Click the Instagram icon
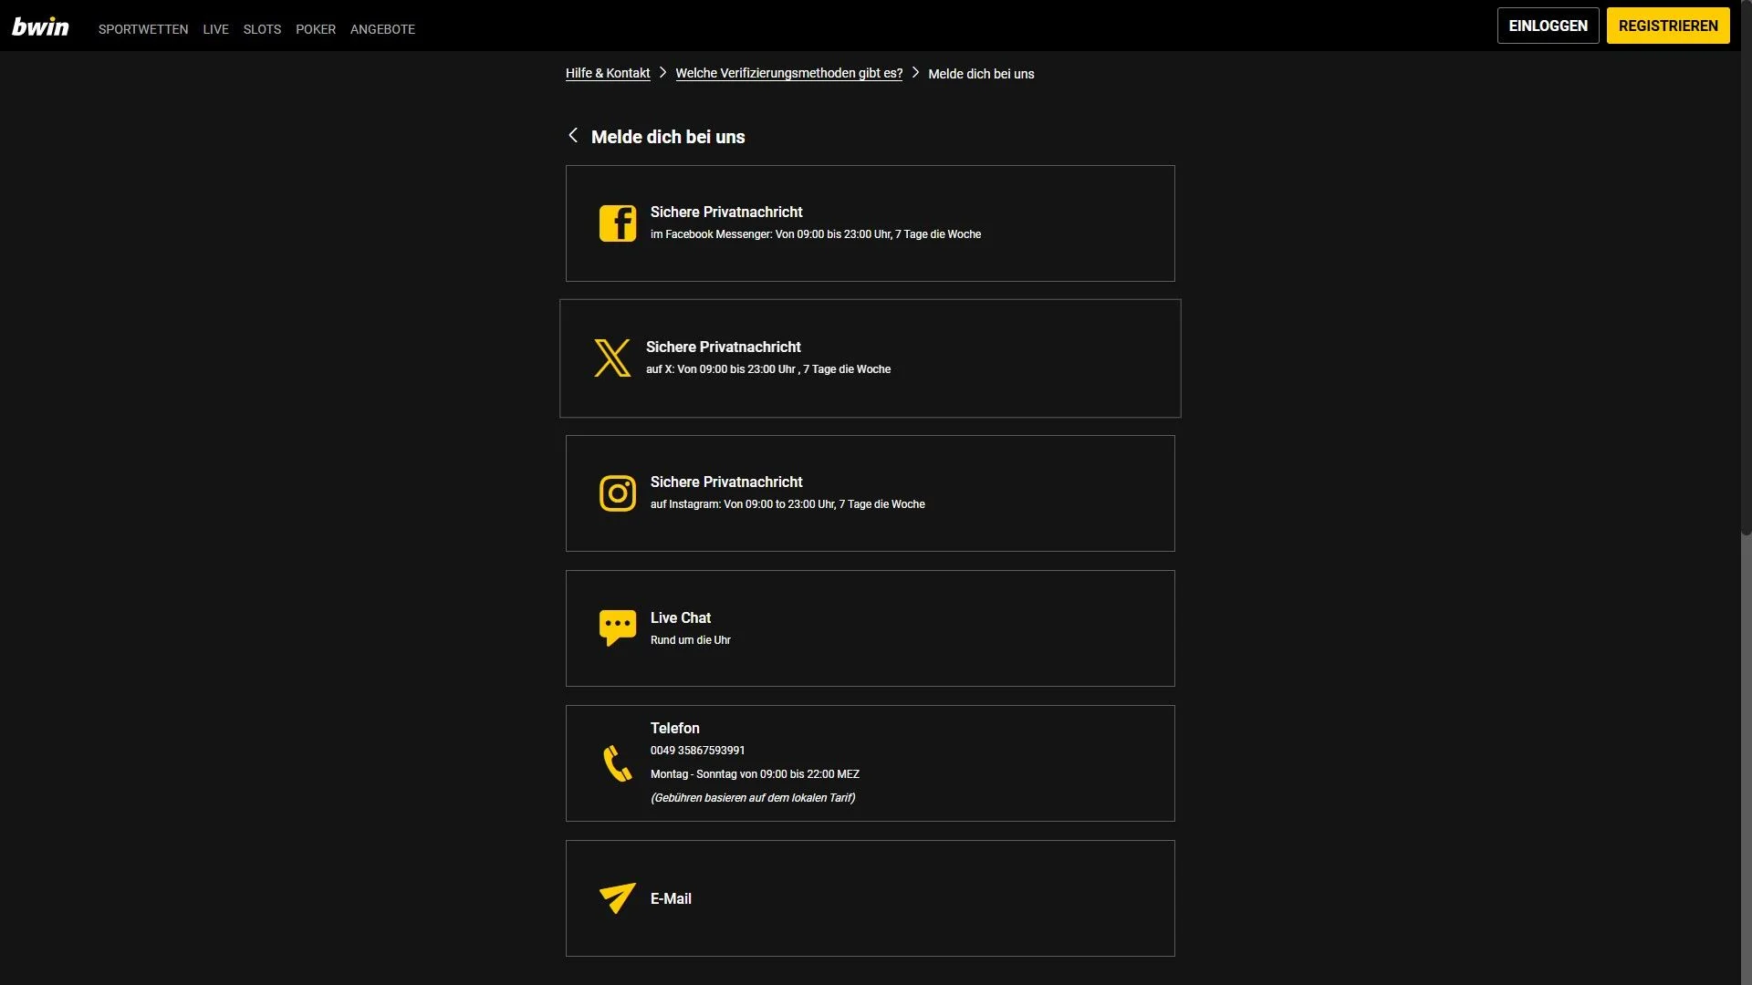 [x=618, y=493]
